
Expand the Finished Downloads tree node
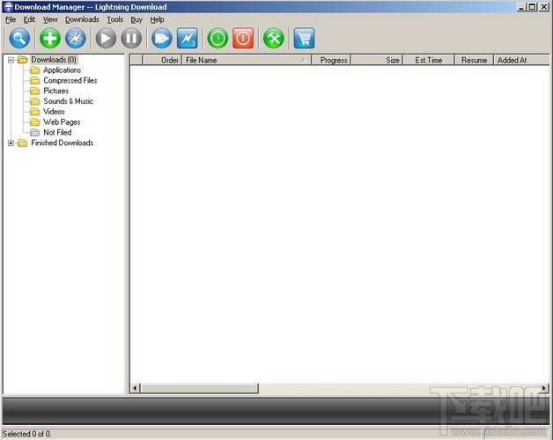[11, 143]
